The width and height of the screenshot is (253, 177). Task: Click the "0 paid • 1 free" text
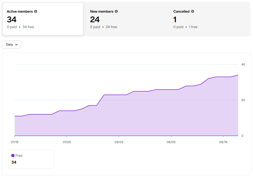pos(185,27)
